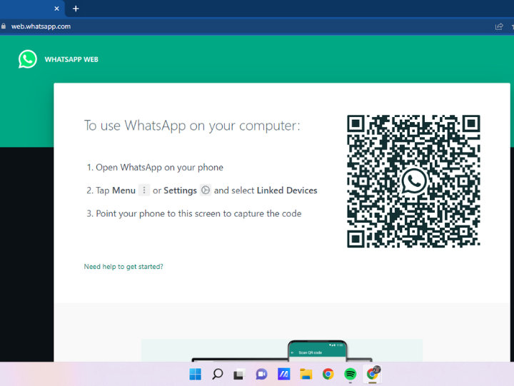Viewport: 514px width, 386px height.
Task: Click the "WHATSAPP WEB" header text
Action: 71,59
